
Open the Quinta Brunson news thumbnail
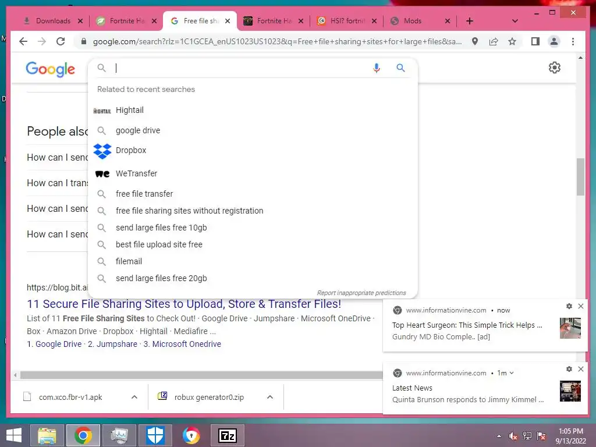(570, 391)
